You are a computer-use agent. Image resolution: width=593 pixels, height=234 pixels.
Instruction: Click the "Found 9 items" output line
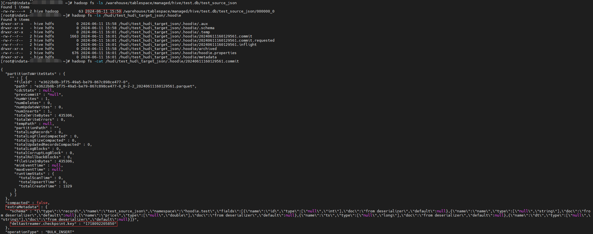15,20
